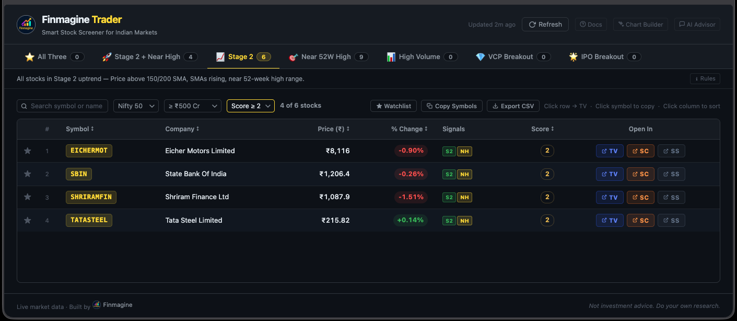Change the Score ≥ 2 filter dropdown

click(x=251, y=106)
